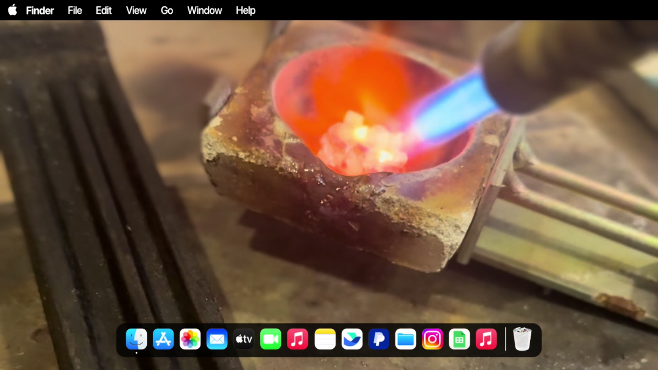Launch the App Store from the Dock
The height and width of the screenshot is (370, 658).
click(x=163, y=339)
